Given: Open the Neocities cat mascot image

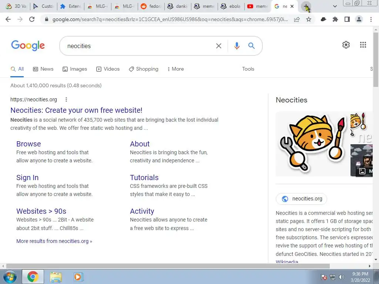Looking at the screenshot, I should click(x=312, y=144).
